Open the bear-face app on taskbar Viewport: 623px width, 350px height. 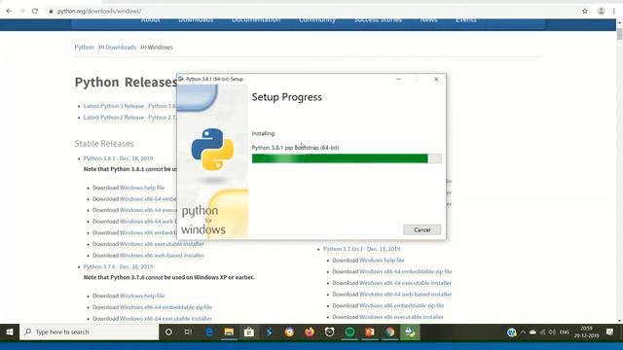click(329, 332)
